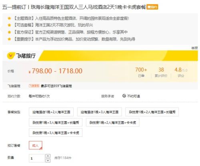The width and height of the screenshot is (200, 166).
Task: Click the stock text 库存1184件
Action: 63,158
